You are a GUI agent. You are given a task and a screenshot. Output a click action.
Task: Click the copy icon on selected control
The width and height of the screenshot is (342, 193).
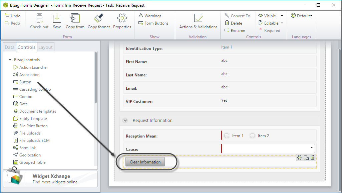[x=306, y=157]
